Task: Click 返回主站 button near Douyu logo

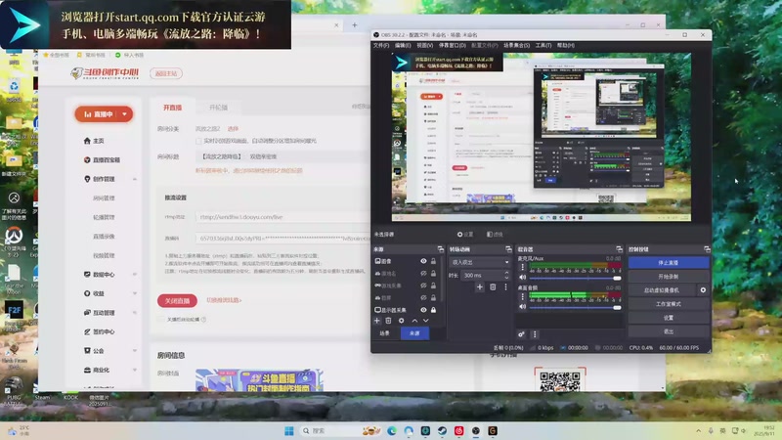Action: (x=166, y=73)
